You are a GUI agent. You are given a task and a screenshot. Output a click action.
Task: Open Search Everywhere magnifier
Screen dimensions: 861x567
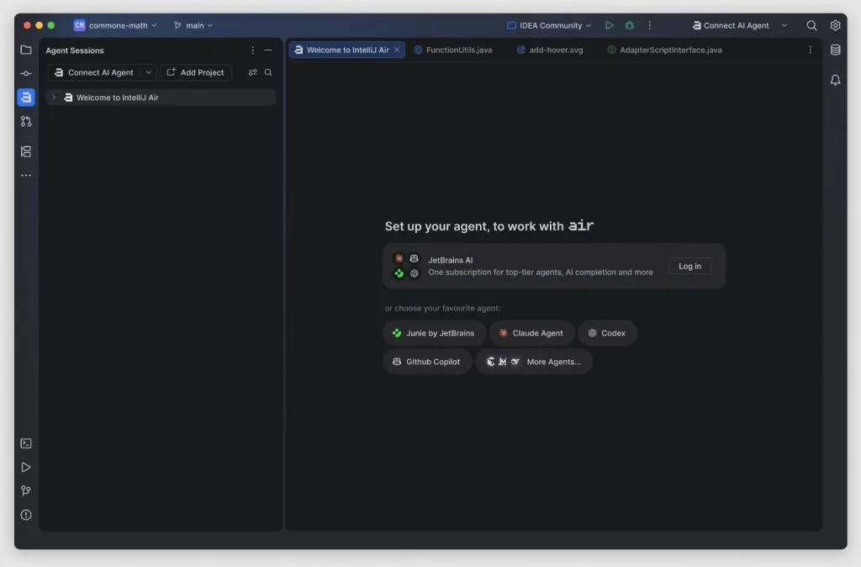pyautogui.click(x=811, y=25)
